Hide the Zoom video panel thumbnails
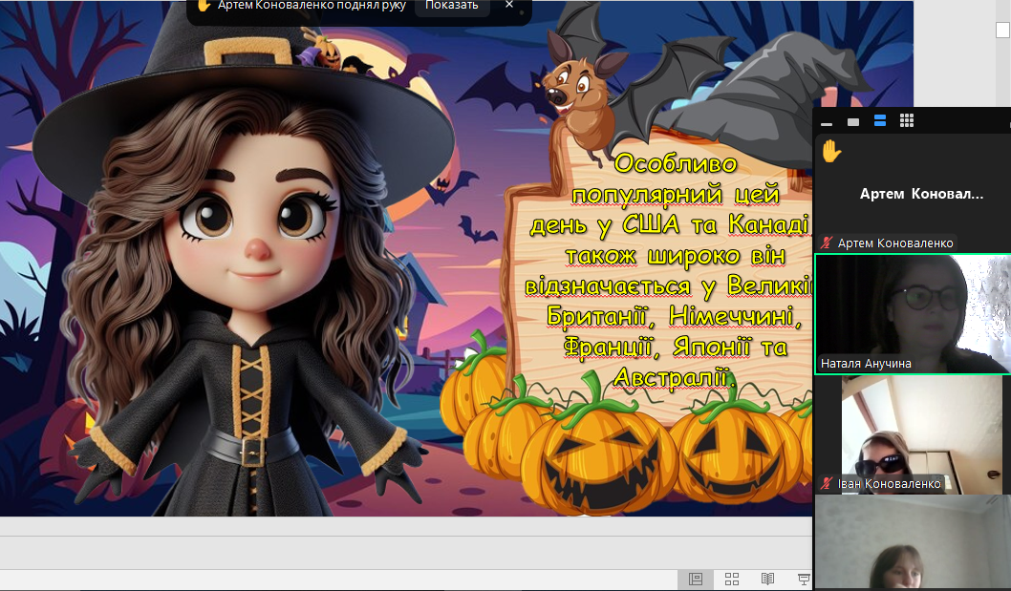 point(827,122)
